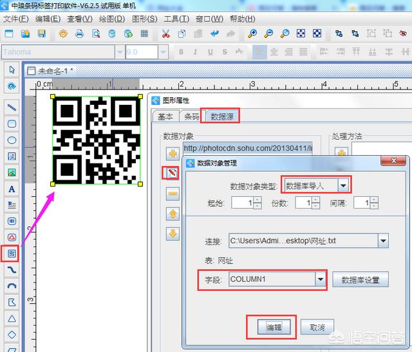The height and width of the screenshot is (352, 412).
Task: Increase the 起始 value with stepper
Action: click(257, 199)
